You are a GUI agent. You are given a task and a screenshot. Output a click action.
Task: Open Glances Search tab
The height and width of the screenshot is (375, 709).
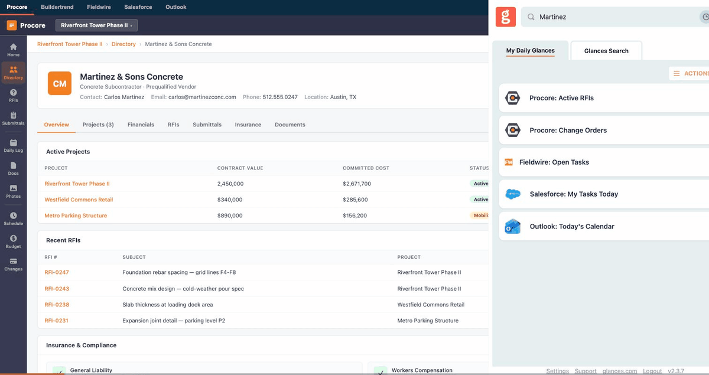point(606,51)
